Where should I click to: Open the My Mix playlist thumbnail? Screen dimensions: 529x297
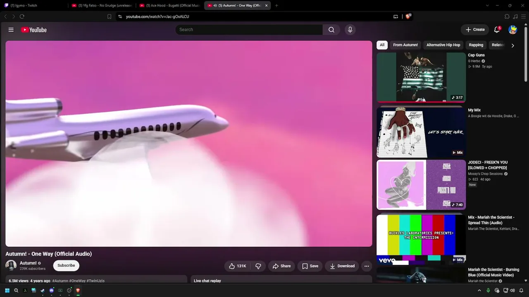(x=421, y=132)
